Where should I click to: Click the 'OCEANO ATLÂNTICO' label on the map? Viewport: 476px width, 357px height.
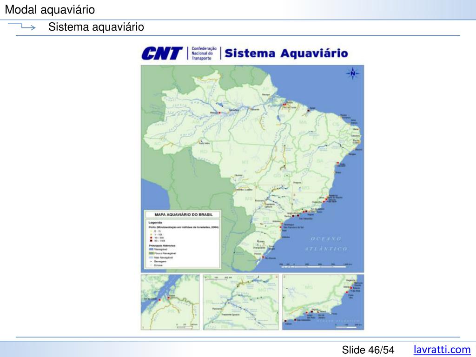pyautogui.click(x=326, y=244)
